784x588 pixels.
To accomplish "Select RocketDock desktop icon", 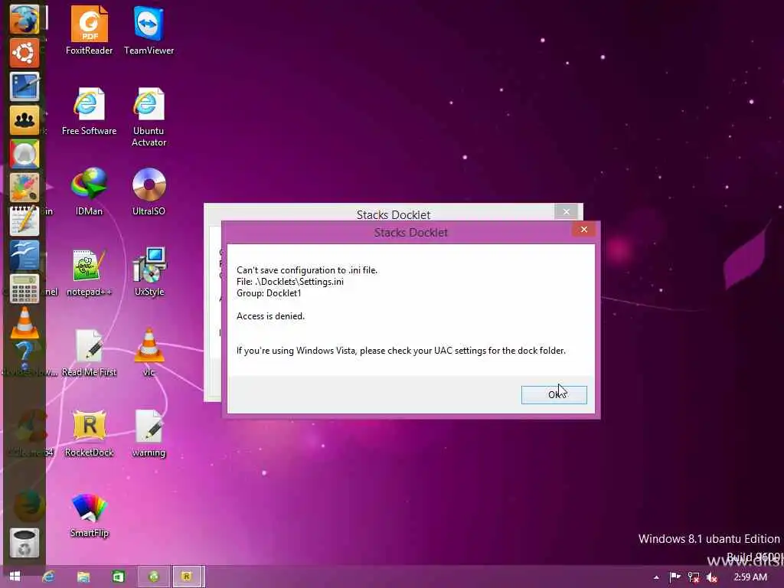I will (x=89, y=433).
